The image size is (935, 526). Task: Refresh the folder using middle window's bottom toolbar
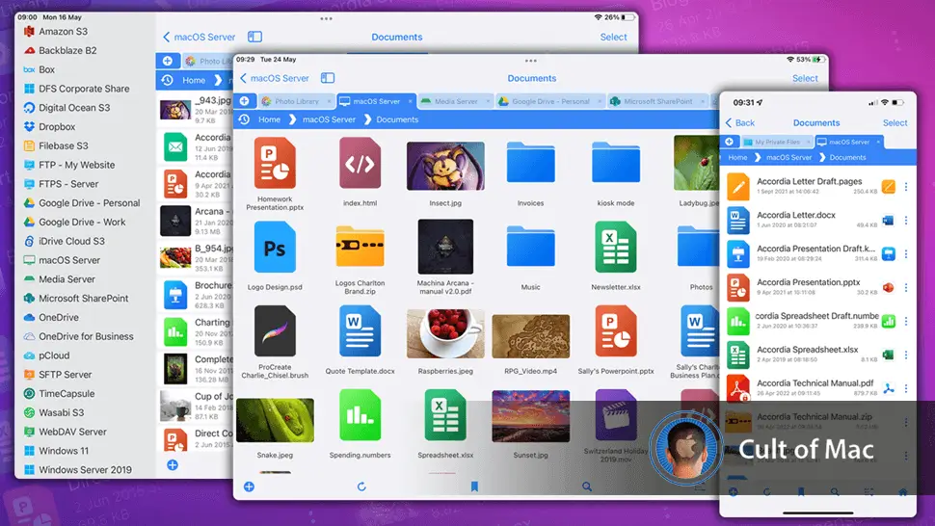pos(361,487)
